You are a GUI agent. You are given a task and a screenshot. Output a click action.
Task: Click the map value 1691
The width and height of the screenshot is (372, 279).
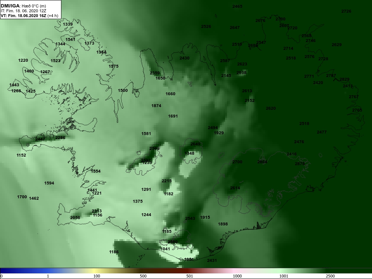173,116
